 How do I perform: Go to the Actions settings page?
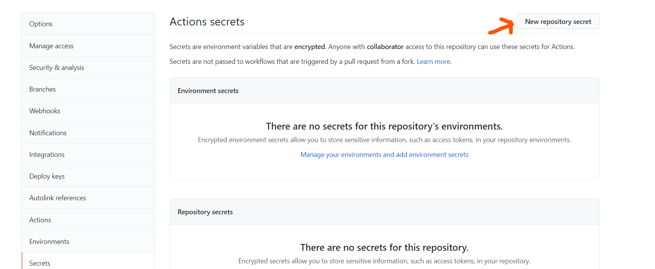(x=40, y=220)
